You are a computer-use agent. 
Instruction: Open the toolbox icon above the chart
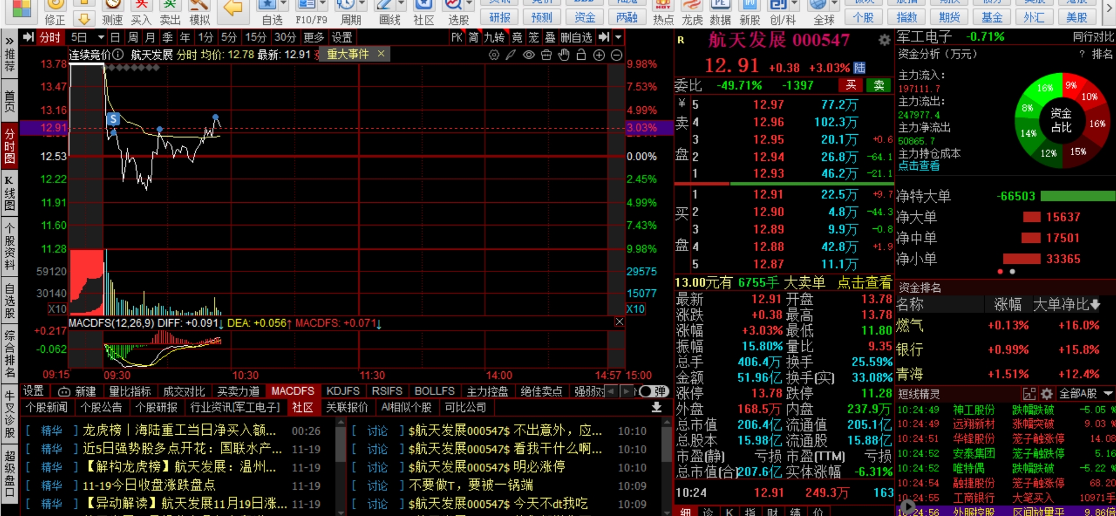[546, 55]
